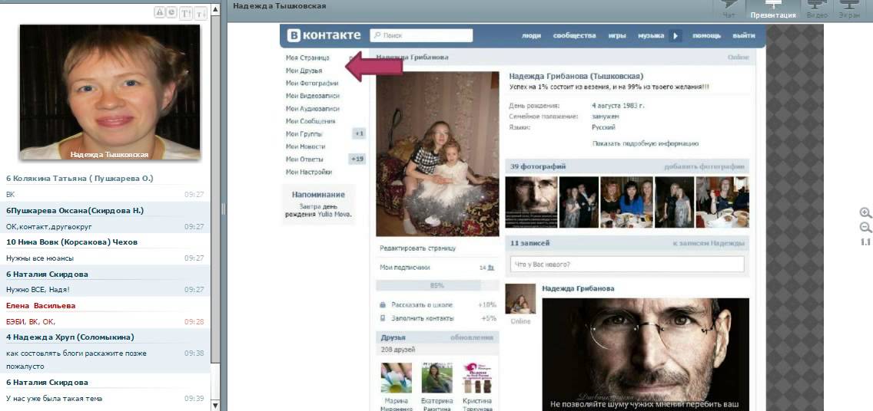This screenshot has height=411, width=873.
Task: Click обновления link in Друзья block
Action: (472, 337)
